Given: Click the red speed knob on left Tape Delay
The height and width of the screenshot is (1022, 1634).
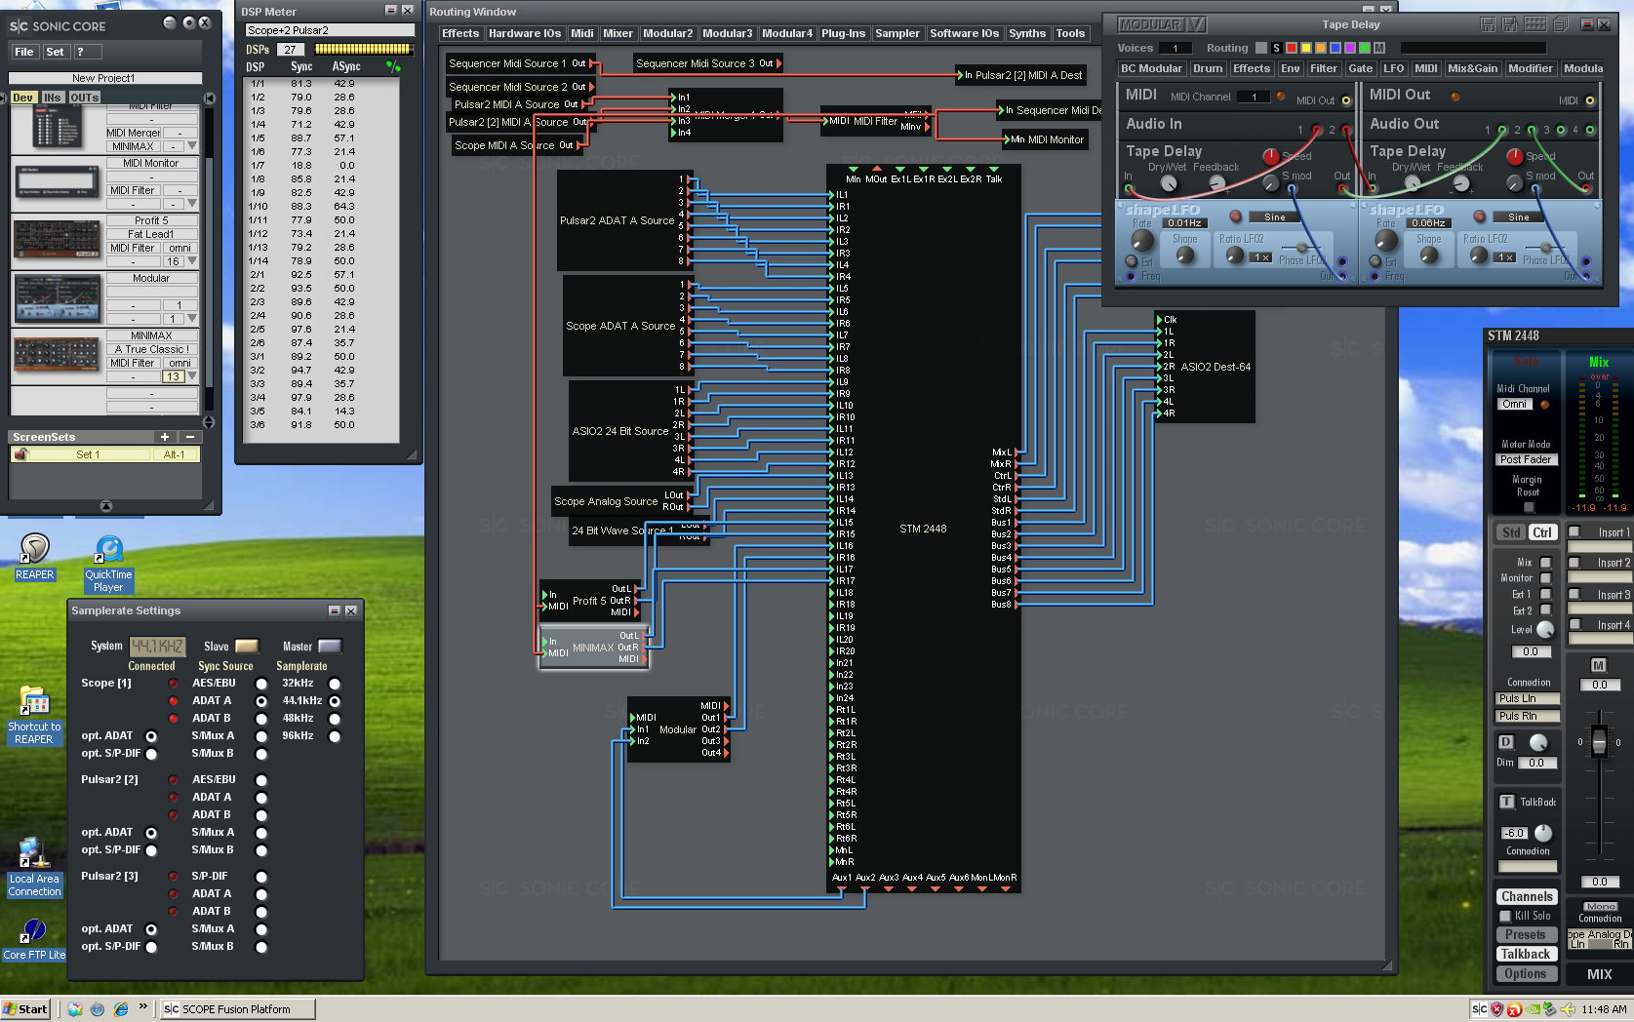Looking at the screenshot, I should coord(1270,156).
